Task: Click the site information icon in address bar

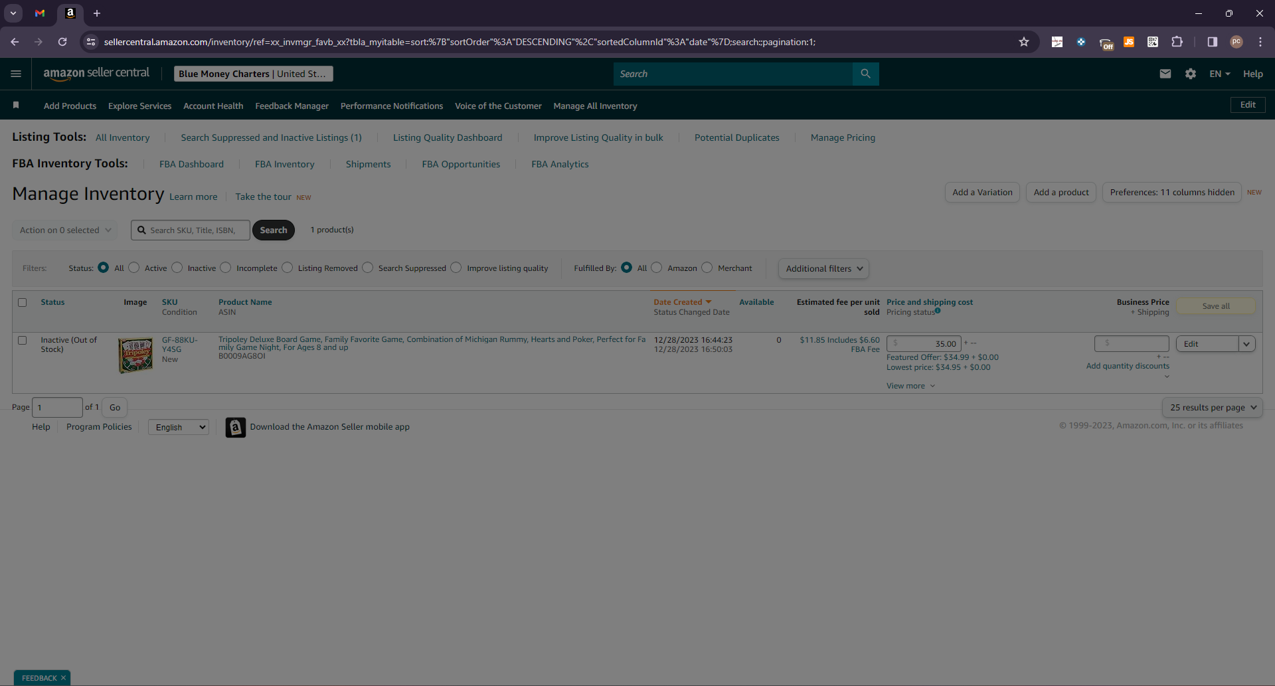Action: (x=91, y=42)
